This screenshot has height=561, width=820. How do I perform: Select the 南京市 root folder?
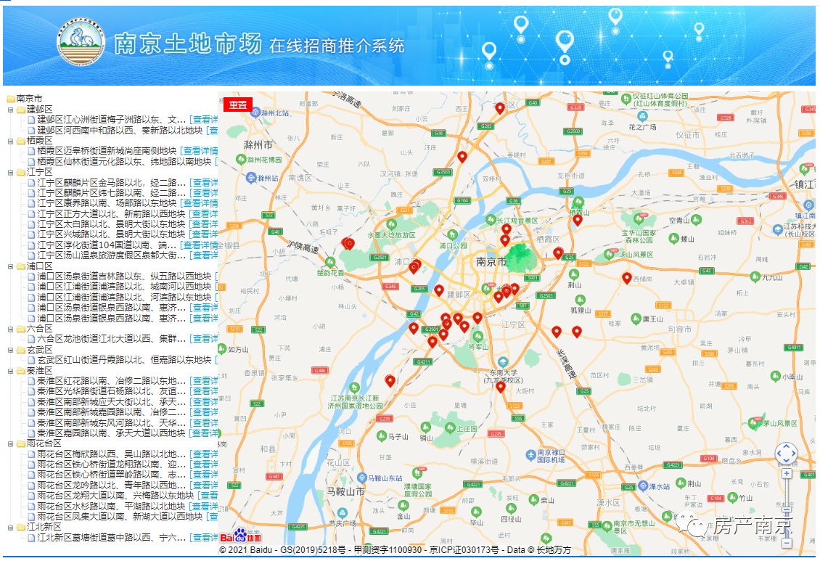[29, 99]
